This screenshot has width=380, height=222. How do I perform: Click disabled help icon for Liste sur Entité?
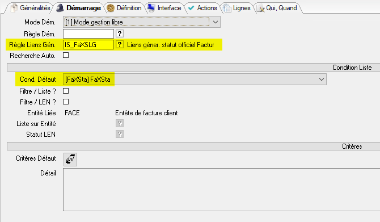(x=120, y=123)
